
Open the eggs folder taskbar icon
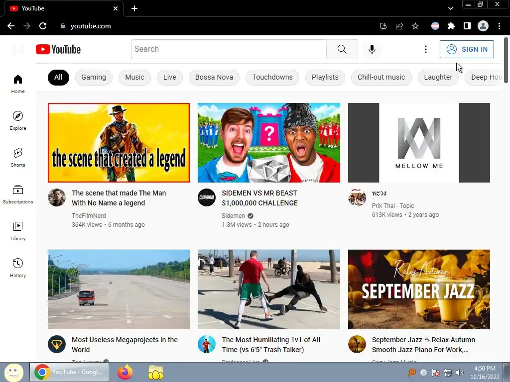tap(156, 372)
